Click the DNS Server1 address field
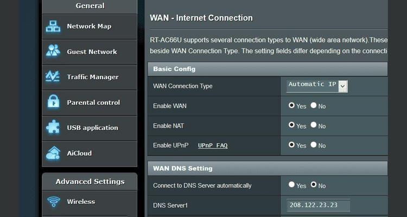Screen dimensions: 407x217 coord(318,205)
